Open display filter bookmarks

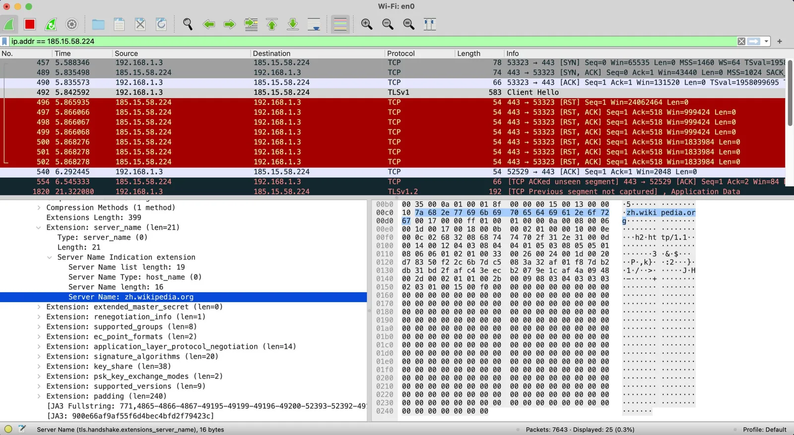5,41
